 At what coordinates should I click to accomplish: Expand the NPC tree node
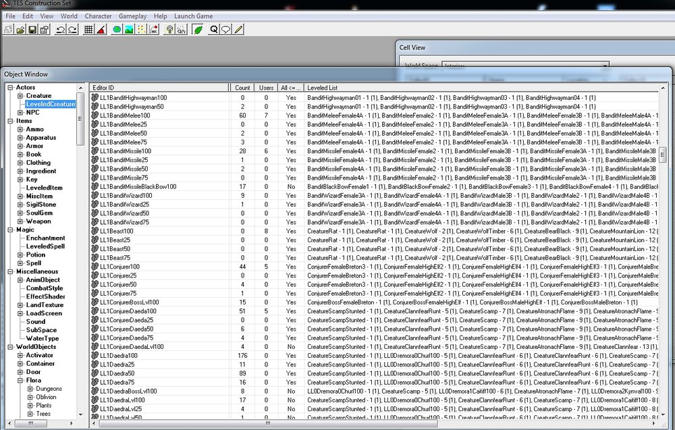coord(20,112)
